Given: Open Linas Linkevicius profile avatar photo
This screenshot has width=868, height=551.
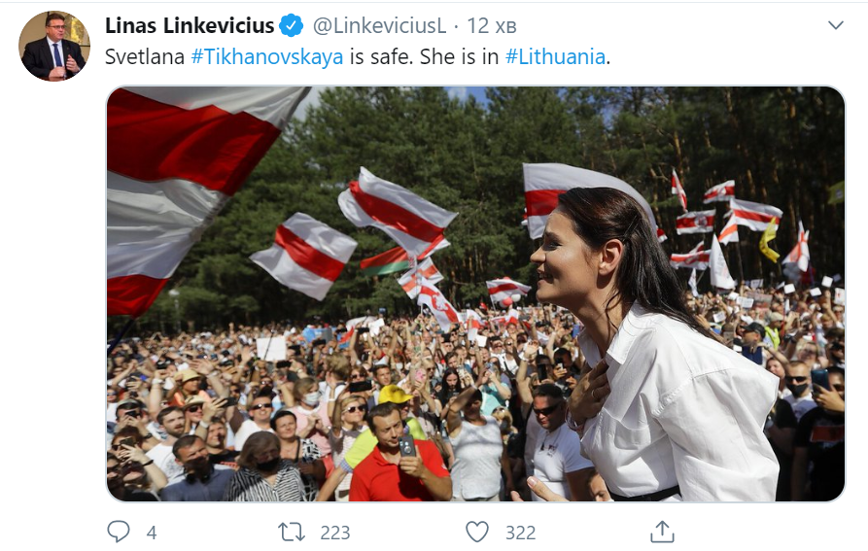Looking at the screenshot, I should pos(54,47).
